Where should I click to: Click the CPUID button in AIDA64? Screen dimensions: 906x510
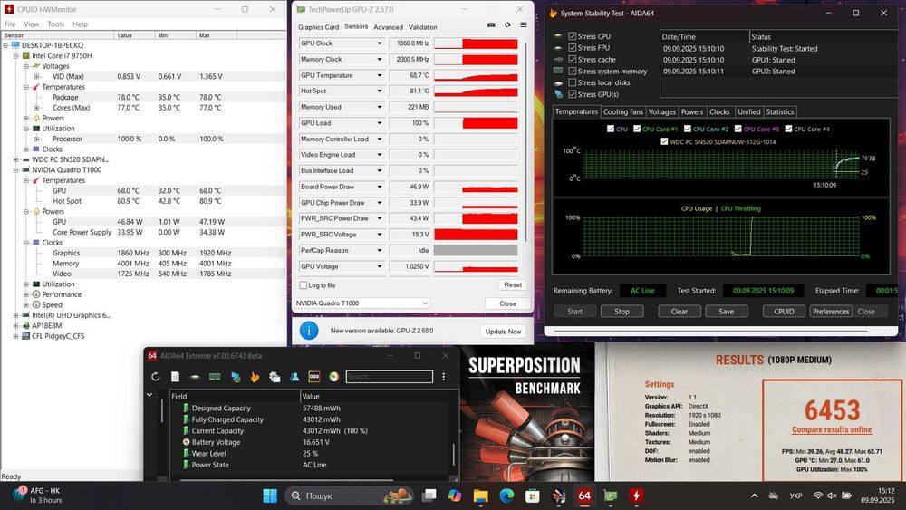[784, 312]
